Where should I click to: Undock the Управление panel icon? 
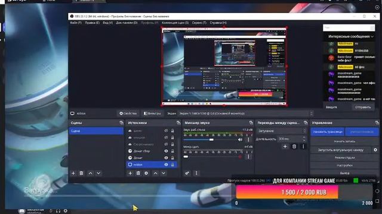coord(377,123)
